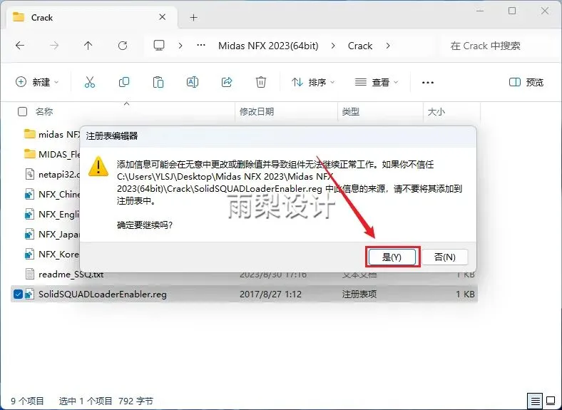Click the 2017/8/27 1:12 date cell

(270, 294)
